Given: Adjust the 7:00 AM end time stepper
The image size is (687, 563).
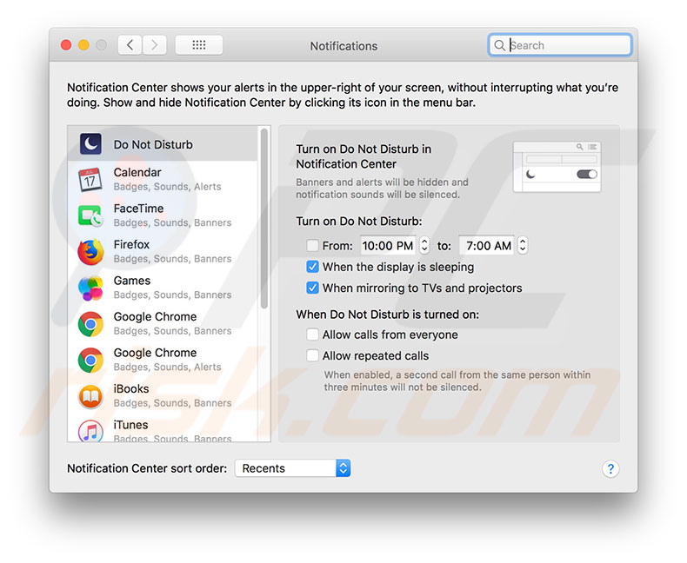Looking at the screenshot, I should [523, 245].
